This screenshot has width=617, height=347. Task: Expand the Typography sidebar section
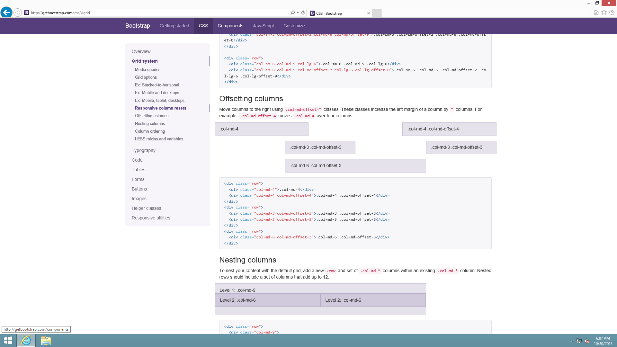(144, 150)
